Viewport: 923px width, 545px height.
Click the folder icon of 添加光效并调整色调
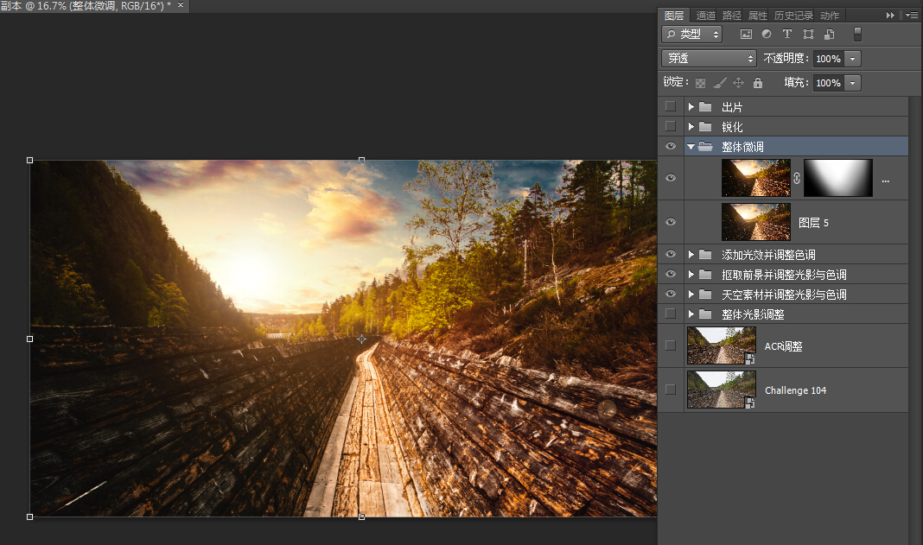point(705,255)
